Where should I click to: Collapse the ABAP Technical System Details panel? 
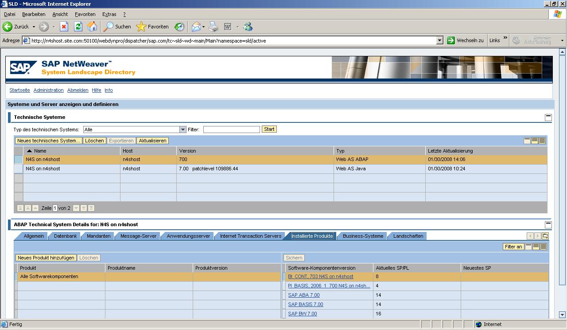click(x=548, y=225)
